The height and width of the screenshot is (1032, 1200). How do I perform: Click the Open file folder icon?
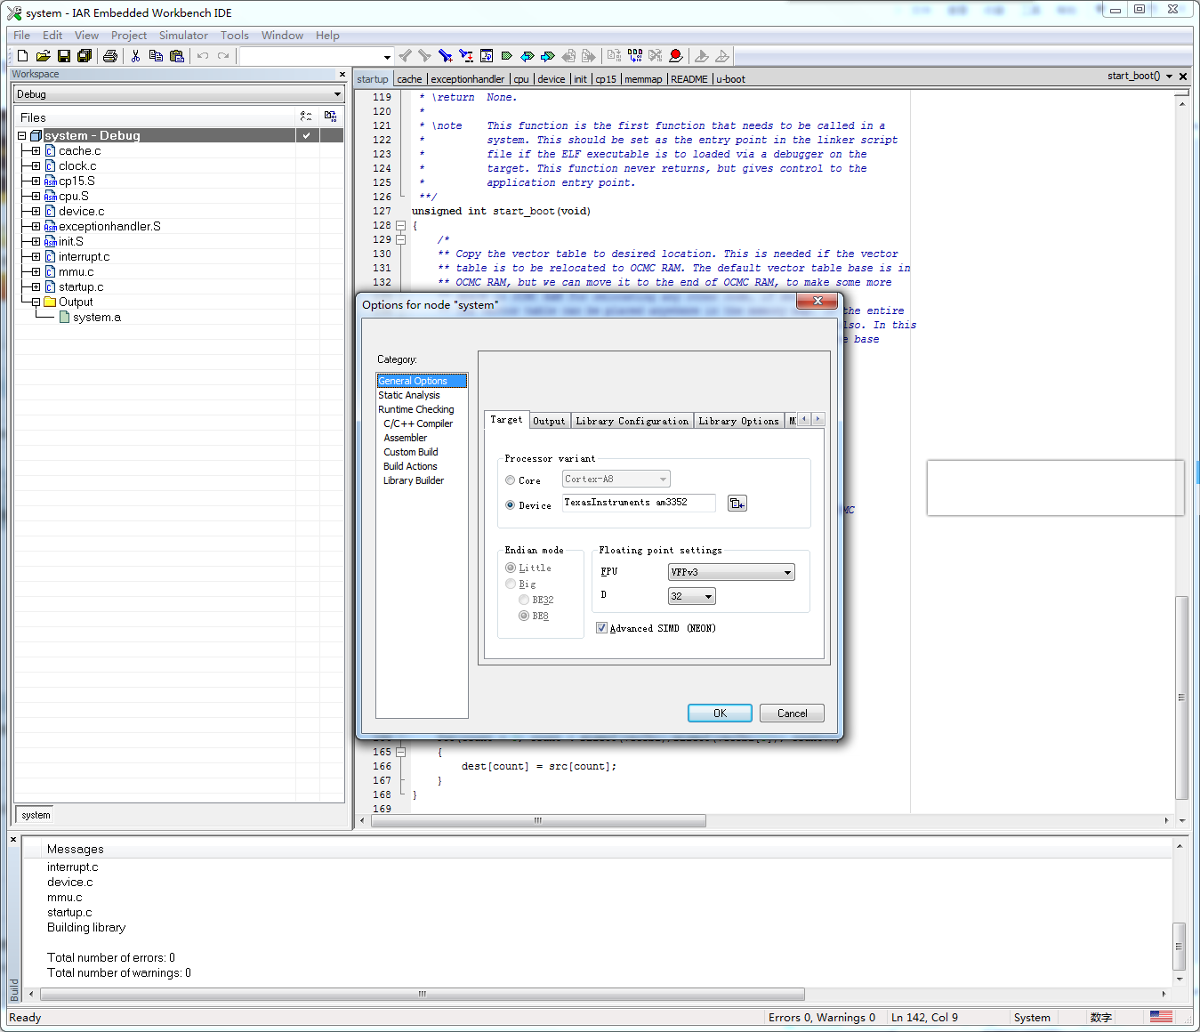click(43, 56)
